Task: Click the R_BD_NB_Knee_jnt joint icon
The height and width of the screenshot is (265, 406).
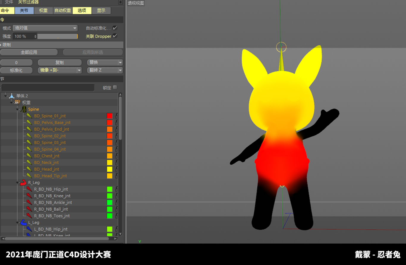Action: (29, 196)
